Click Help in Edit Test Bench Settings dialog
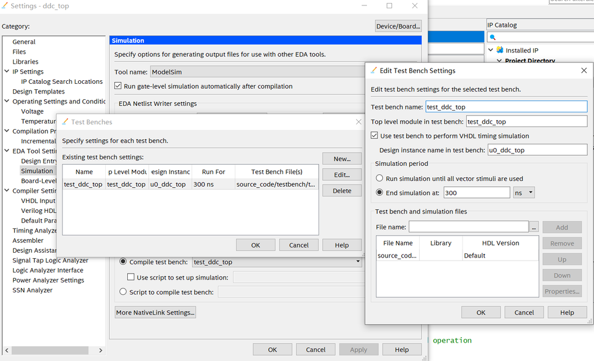 tap(567, 312)
